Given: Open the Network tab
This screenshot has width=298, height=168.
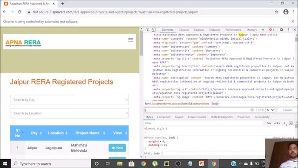Looking at the screenshot, I should (x=215, y=30).
